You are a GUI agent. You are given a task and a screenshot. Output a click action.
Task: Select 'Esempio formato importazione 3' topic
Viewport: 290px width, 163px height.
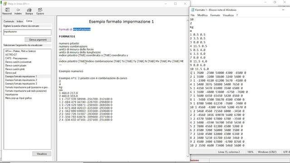pyautogui.click(x=21, y=83)
